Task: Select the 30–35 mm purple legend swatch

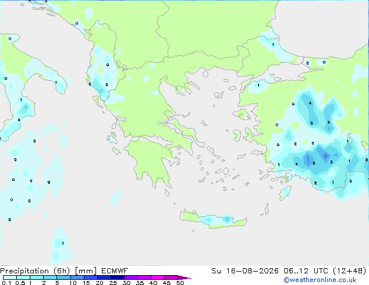Action: [131, 277]
